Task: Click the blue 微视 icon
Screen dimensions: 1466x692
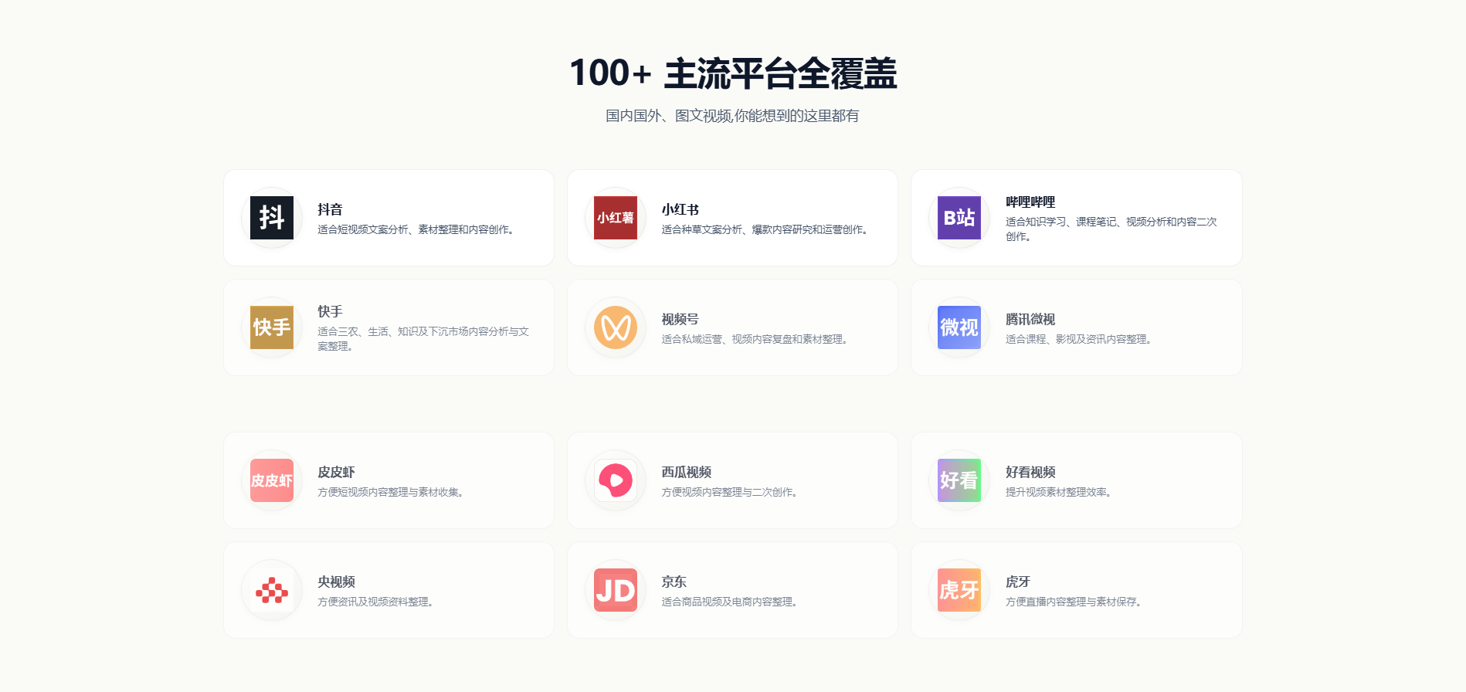Action: coord(959,327)
